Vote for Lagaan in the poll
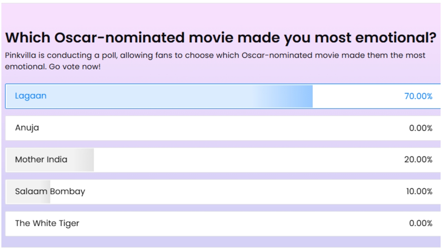Image resolution: width=442 pixels, height=249 pixels. click(x=223, y=96)
